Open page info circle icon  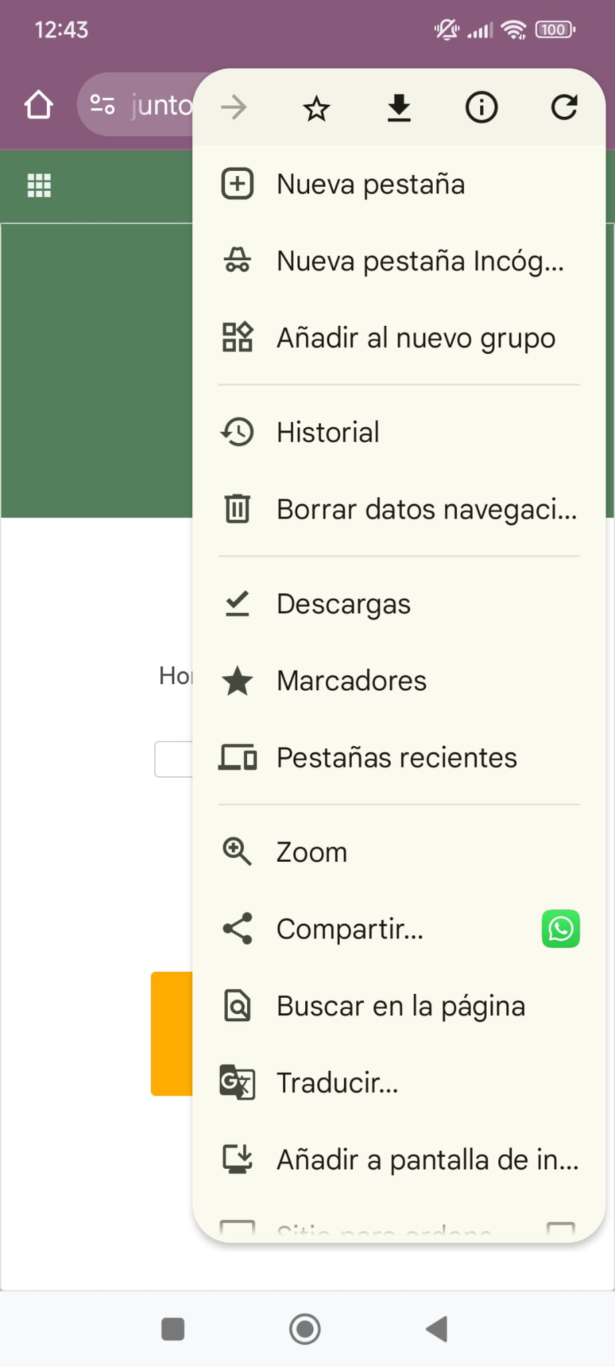481,108
